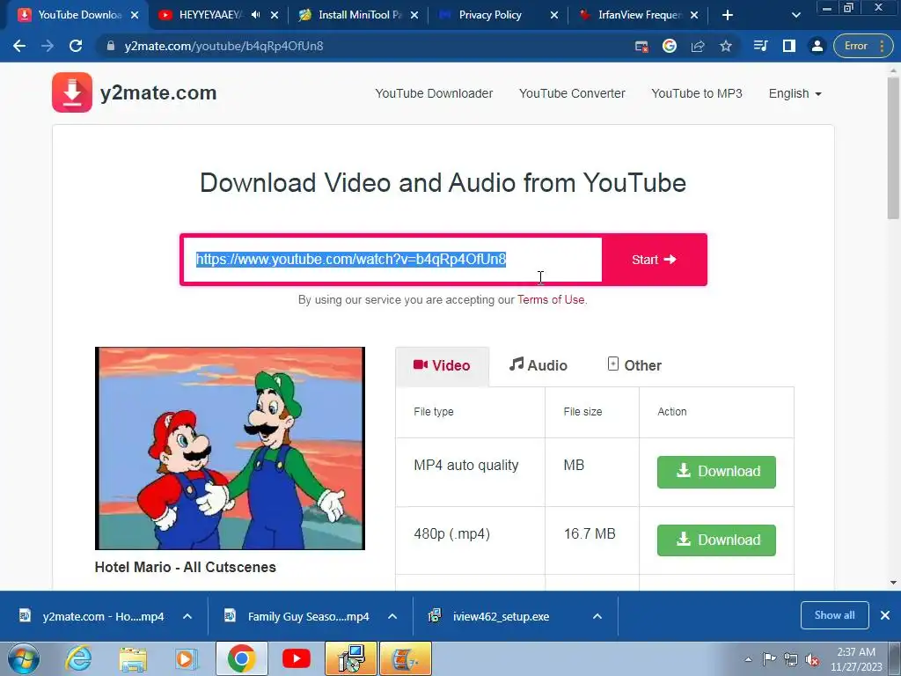
Task: Click the film strip app taskbar icon
Action: tap(406, 658)
